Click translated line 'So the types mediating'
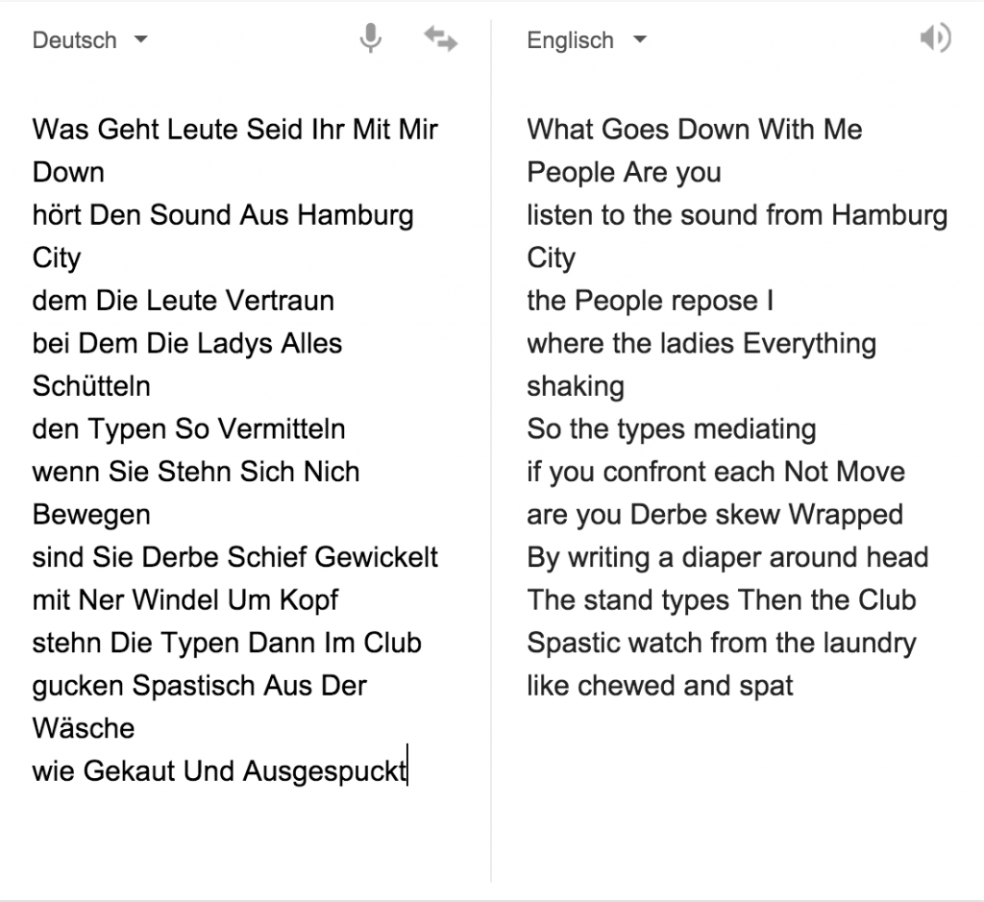 (672, 429)
